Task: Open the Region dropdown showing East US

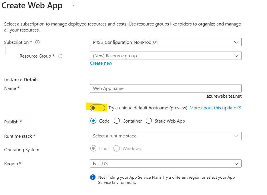Action: point(166,164)
